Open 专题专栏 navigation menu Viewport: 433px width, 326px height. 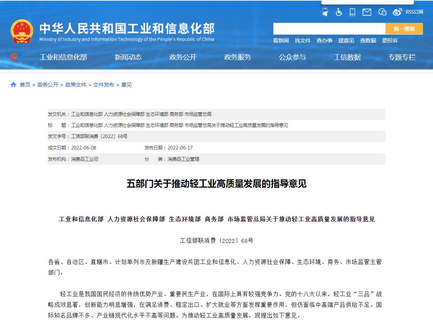402,57
